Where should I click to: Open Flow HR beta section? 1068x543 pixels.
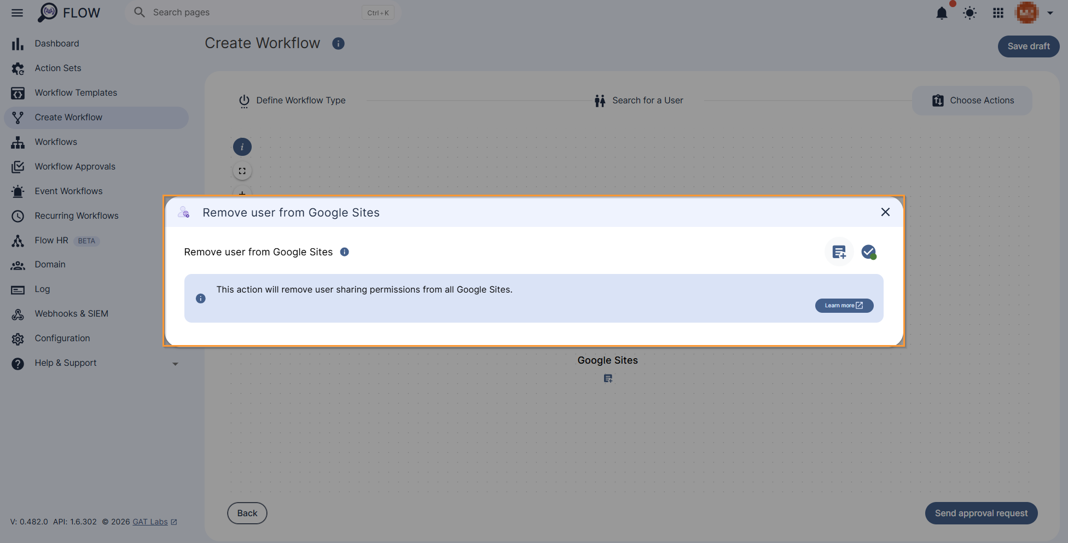(51, 240)
